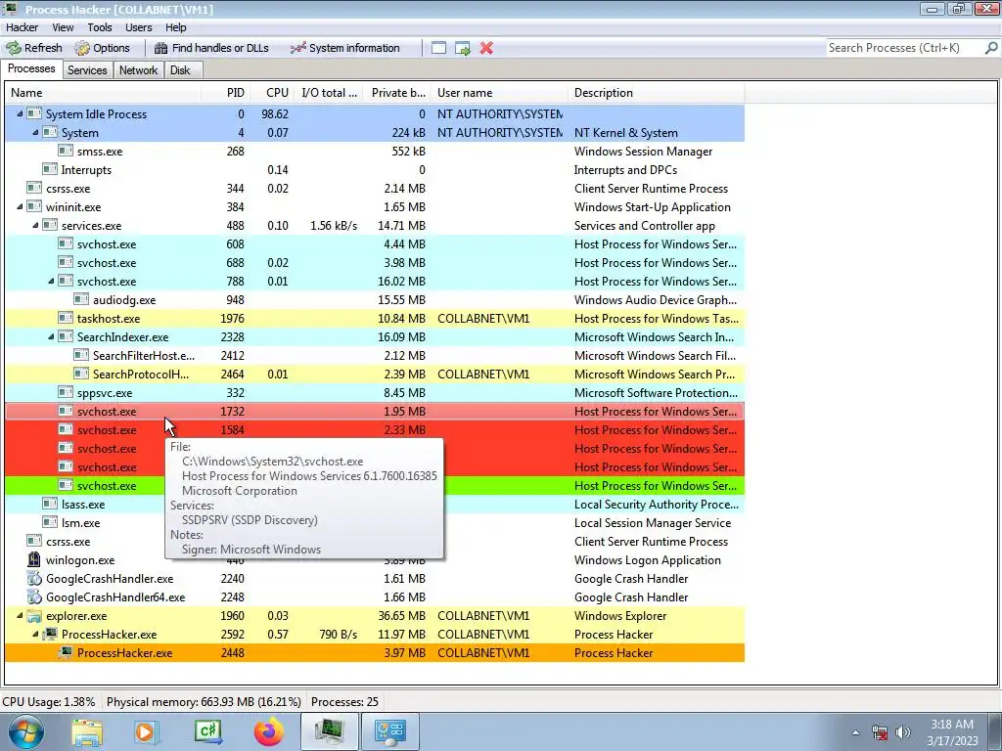Select svchost.exe with PID 1732
The width and height of the screenshot is (1002, 751).
[x=375, y=412]
